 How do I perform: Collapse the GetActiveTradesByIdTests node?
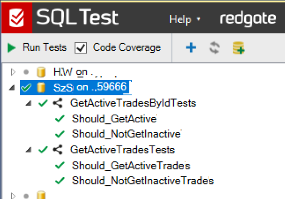29,104
